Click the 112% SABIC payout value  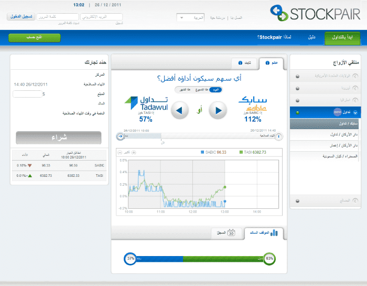[253, 119]
